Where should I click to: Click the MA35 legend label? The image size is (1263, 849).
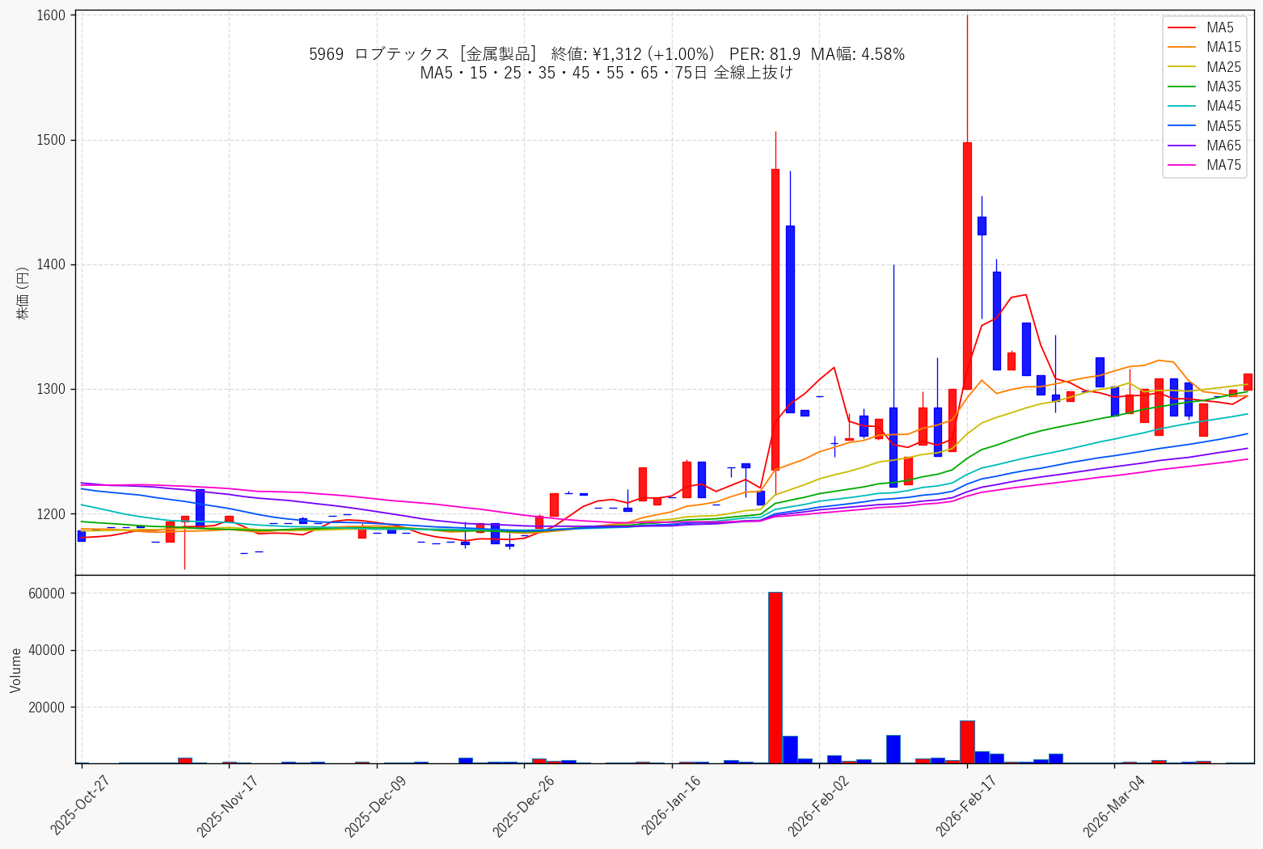(x=1223, y=87)
